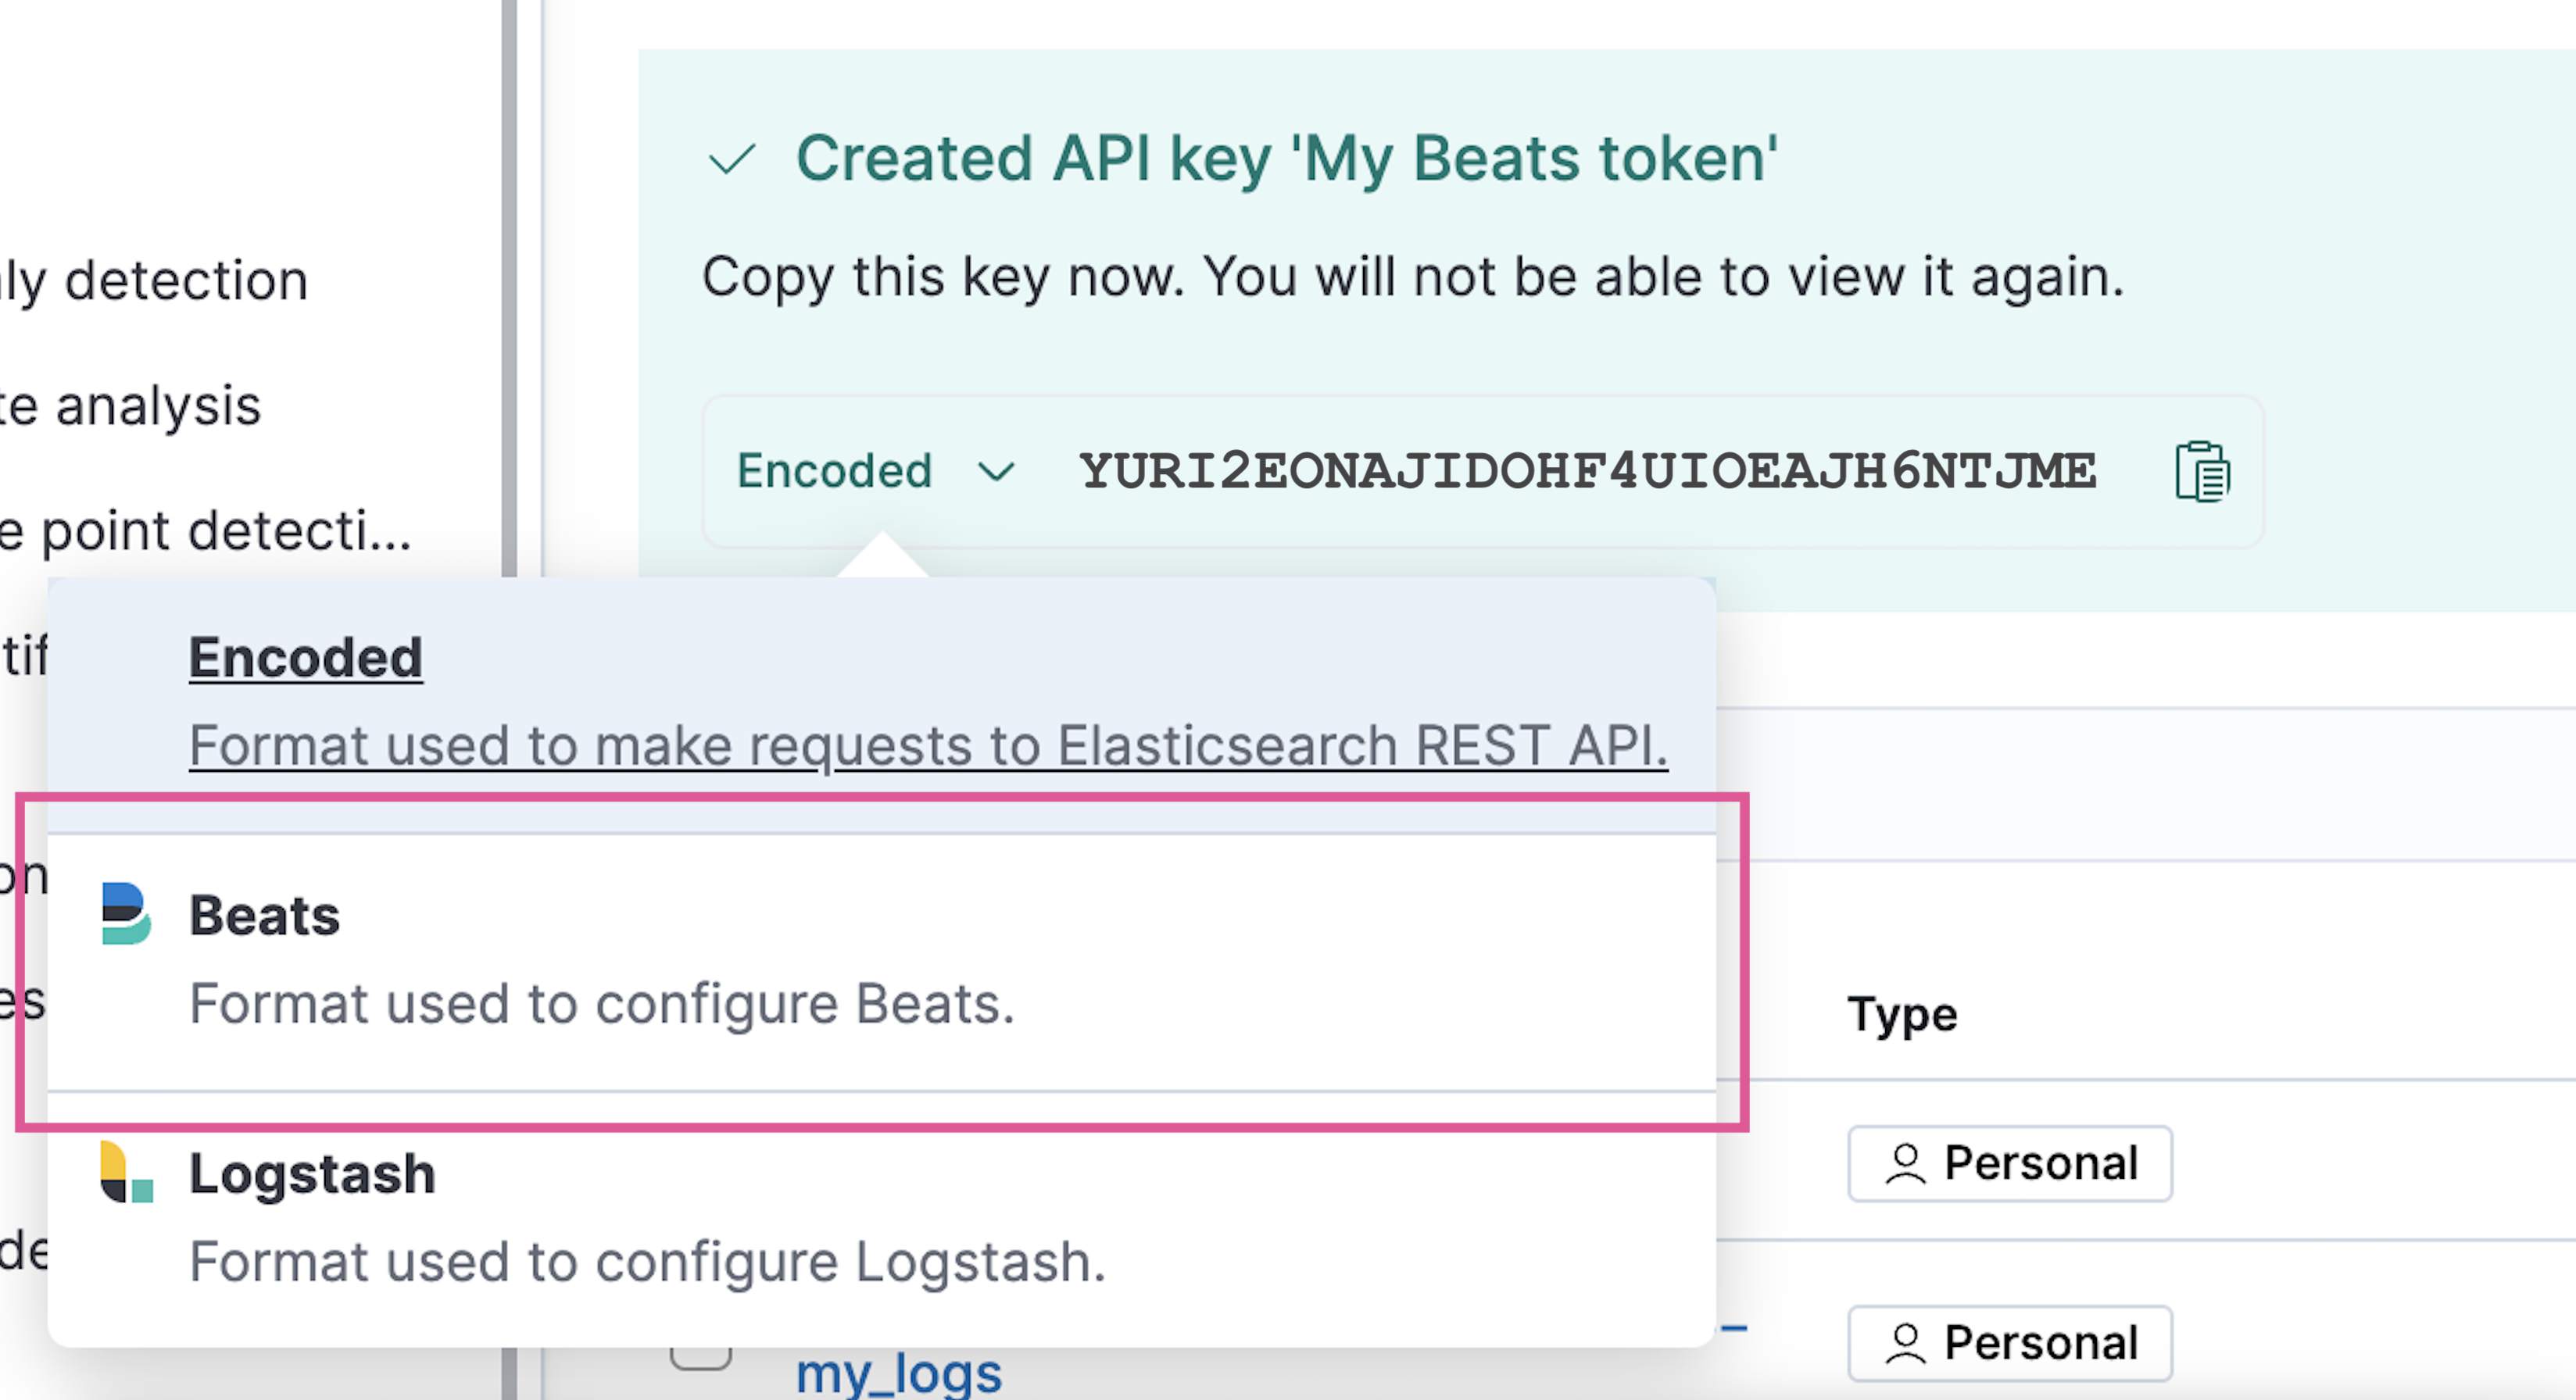
Task: Click the sidebar vertical scrollbar
Action: pyautogui.click(x=509, y=300)
